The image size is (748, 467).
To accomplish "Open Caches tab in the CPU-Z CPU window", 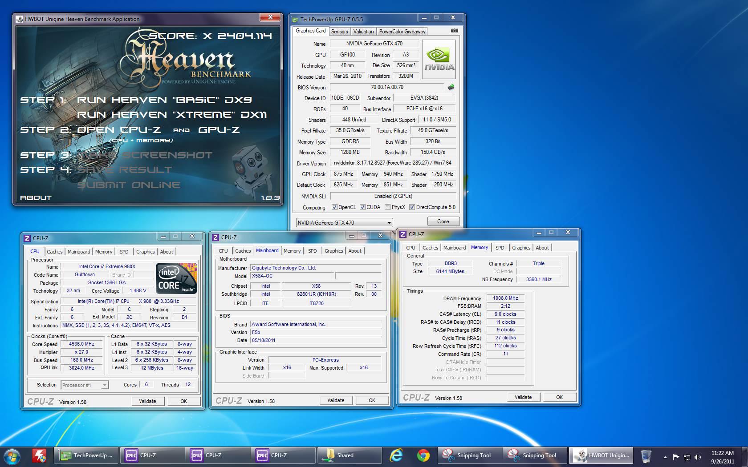I will tap(55, 252).
